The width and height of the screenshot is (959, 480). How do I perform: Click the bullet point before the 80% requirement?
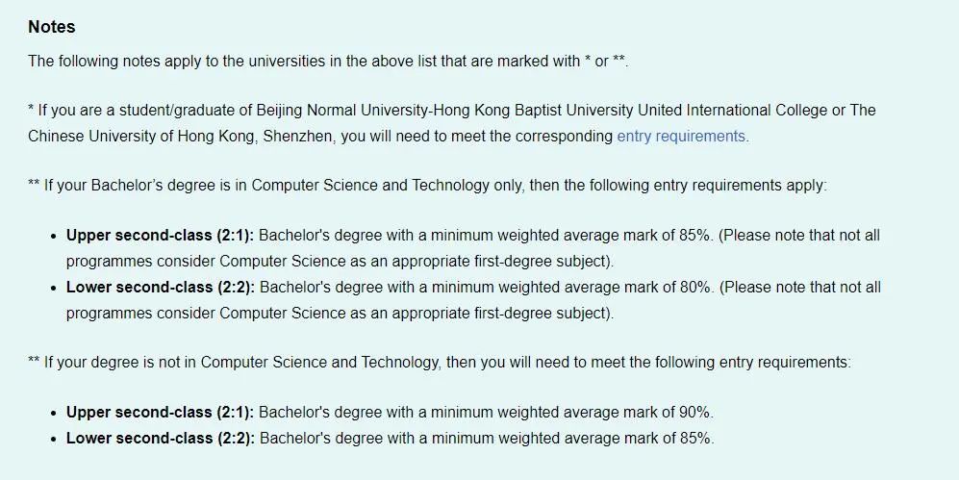[x=55, y=288]
